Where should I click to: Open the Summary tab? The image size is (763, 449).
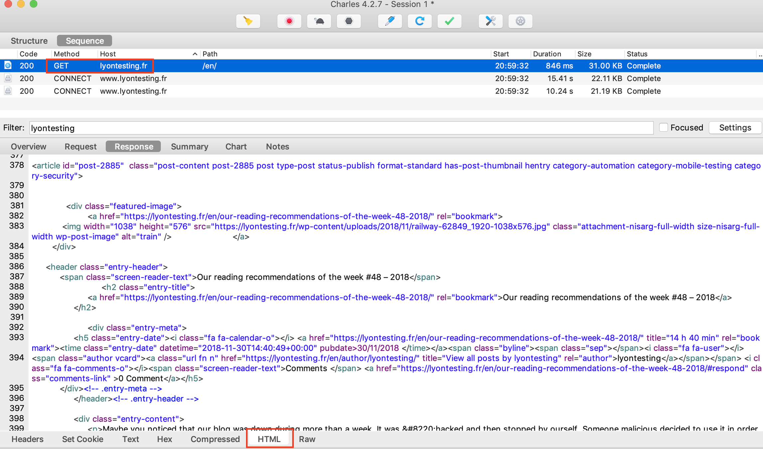189,147
